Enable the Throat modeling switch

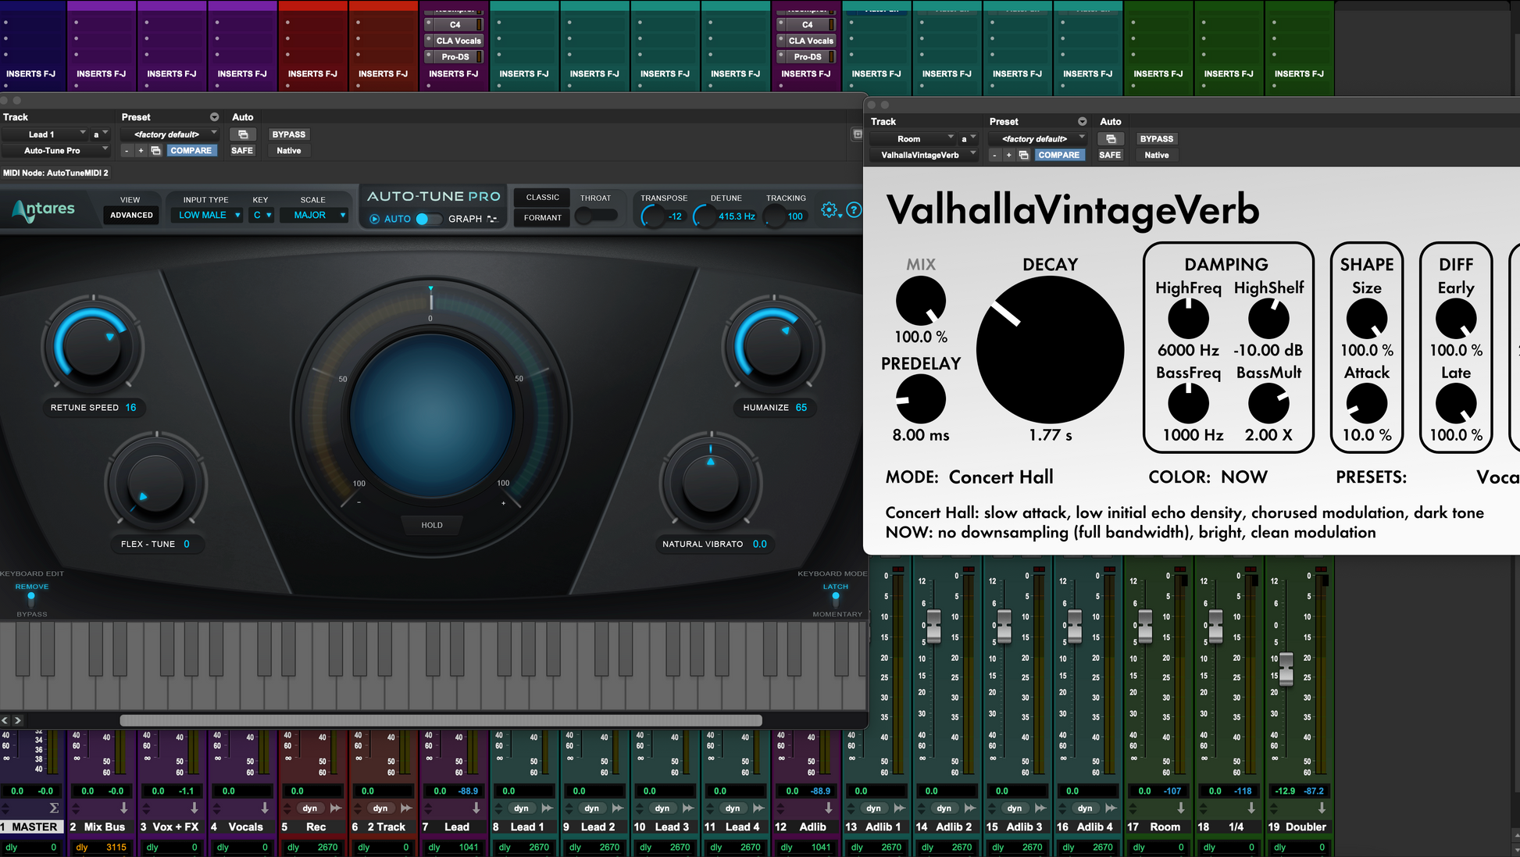point(595,216)
